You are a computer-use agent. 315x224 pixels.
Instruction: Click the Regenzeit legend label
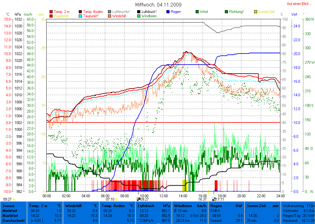pyautogui.click(x=62, y=16)
